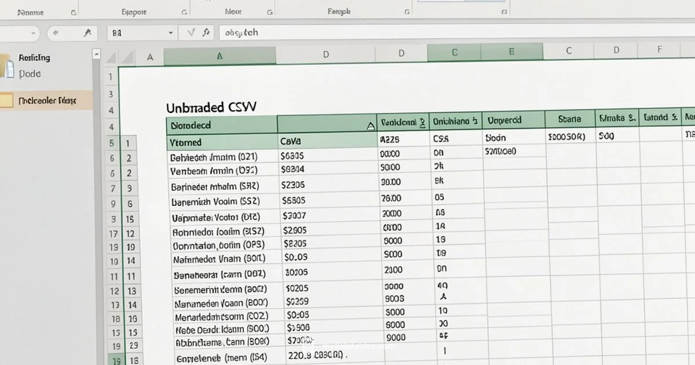This screenshot has width=695, height=365.
Task: Click the back arrow icon near the Name Box
Action: tap(56, 32)
